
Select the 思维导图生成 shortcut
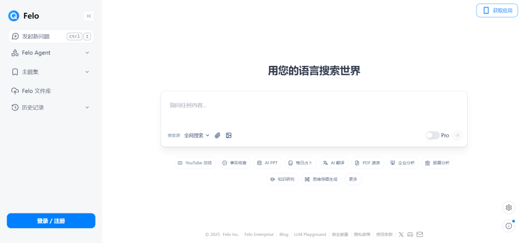(321, 179)
